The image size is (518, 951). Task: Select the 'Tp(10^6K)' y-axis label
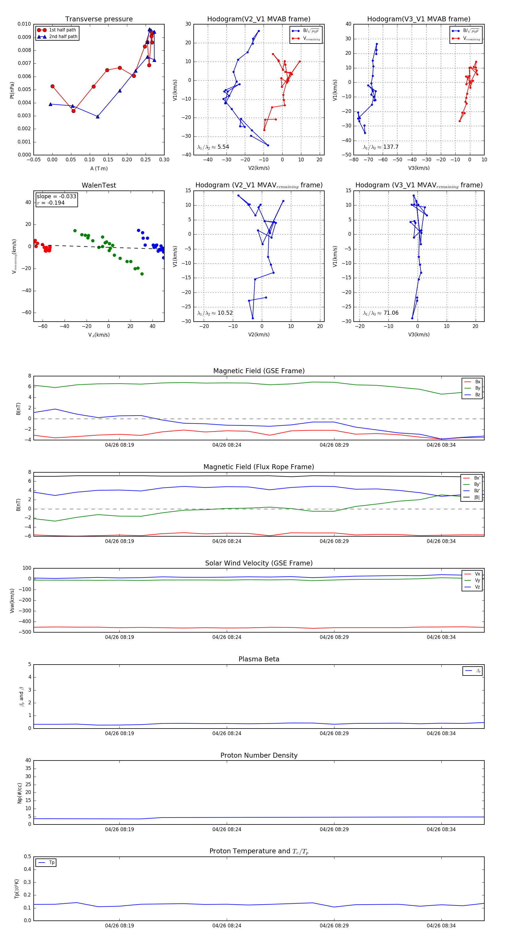pyautogui.click(x=17, y=889)
